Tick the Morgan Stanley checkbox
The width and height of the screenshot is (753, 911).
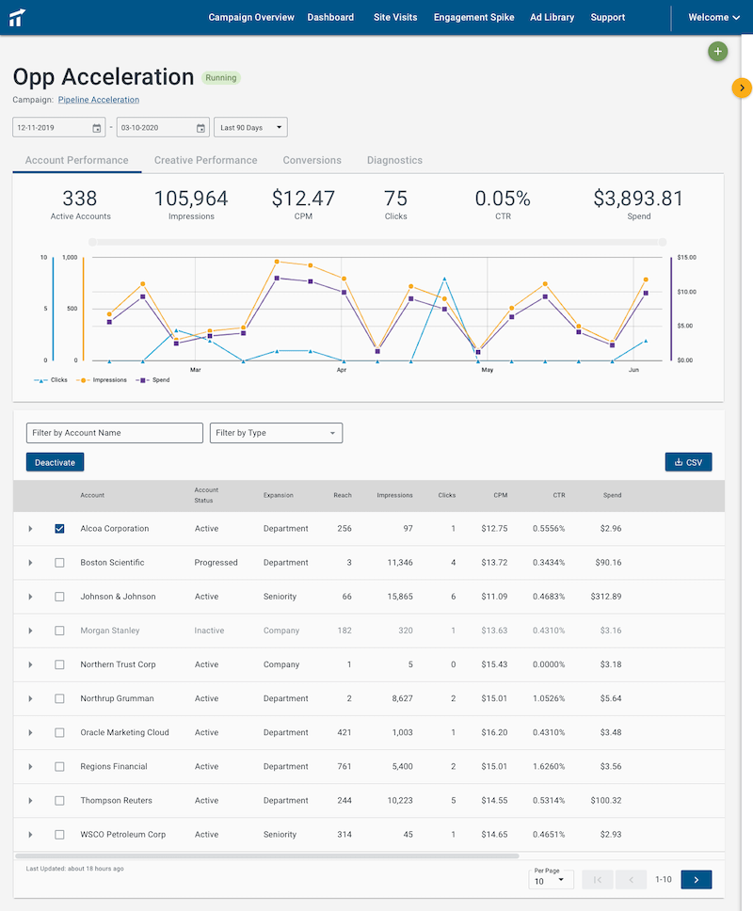tap(59, 631)
